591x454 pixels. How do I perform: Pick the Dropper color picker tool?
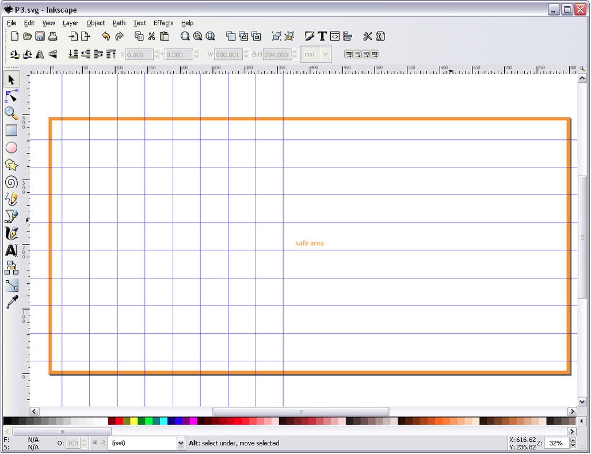(12, 302)
